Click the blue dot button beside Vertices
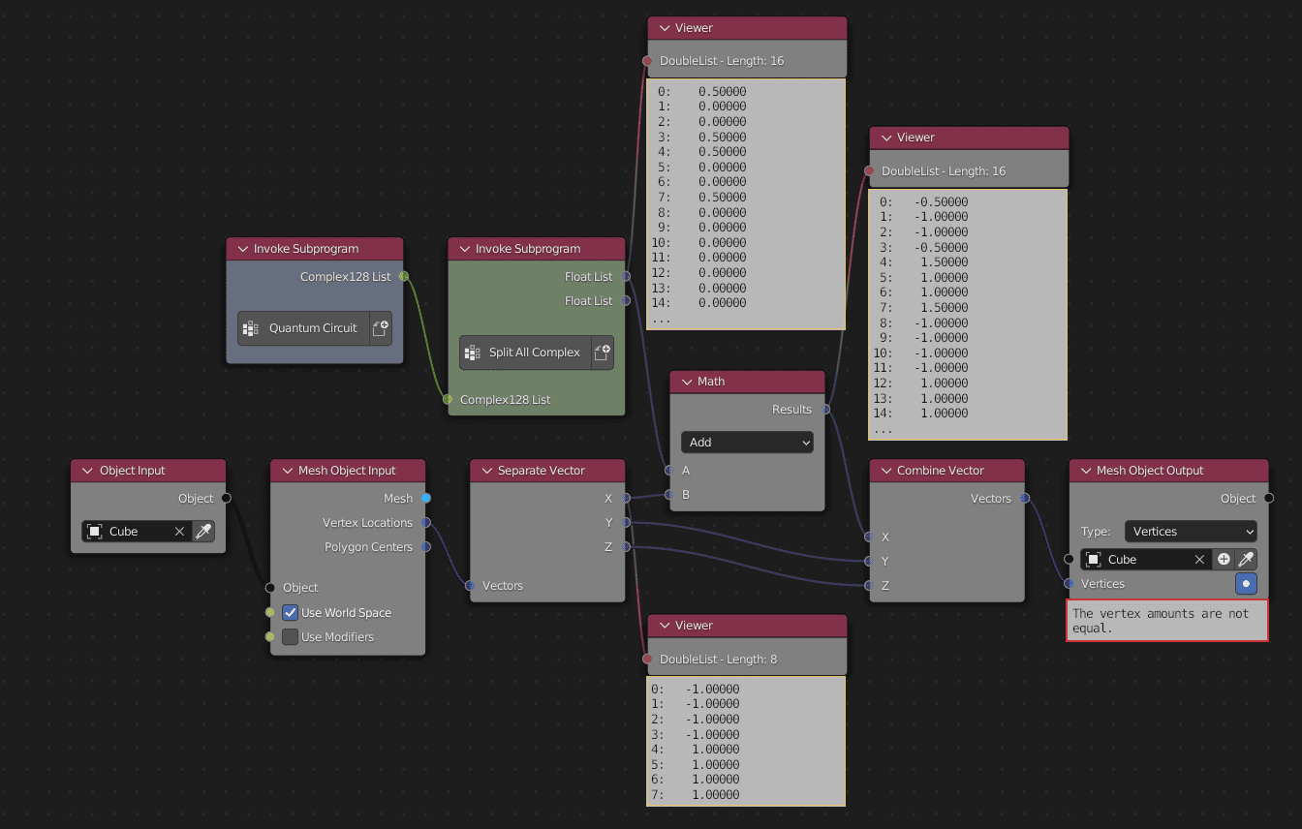The width and height of the screenshot is (1302, 829). [1246, 584]
